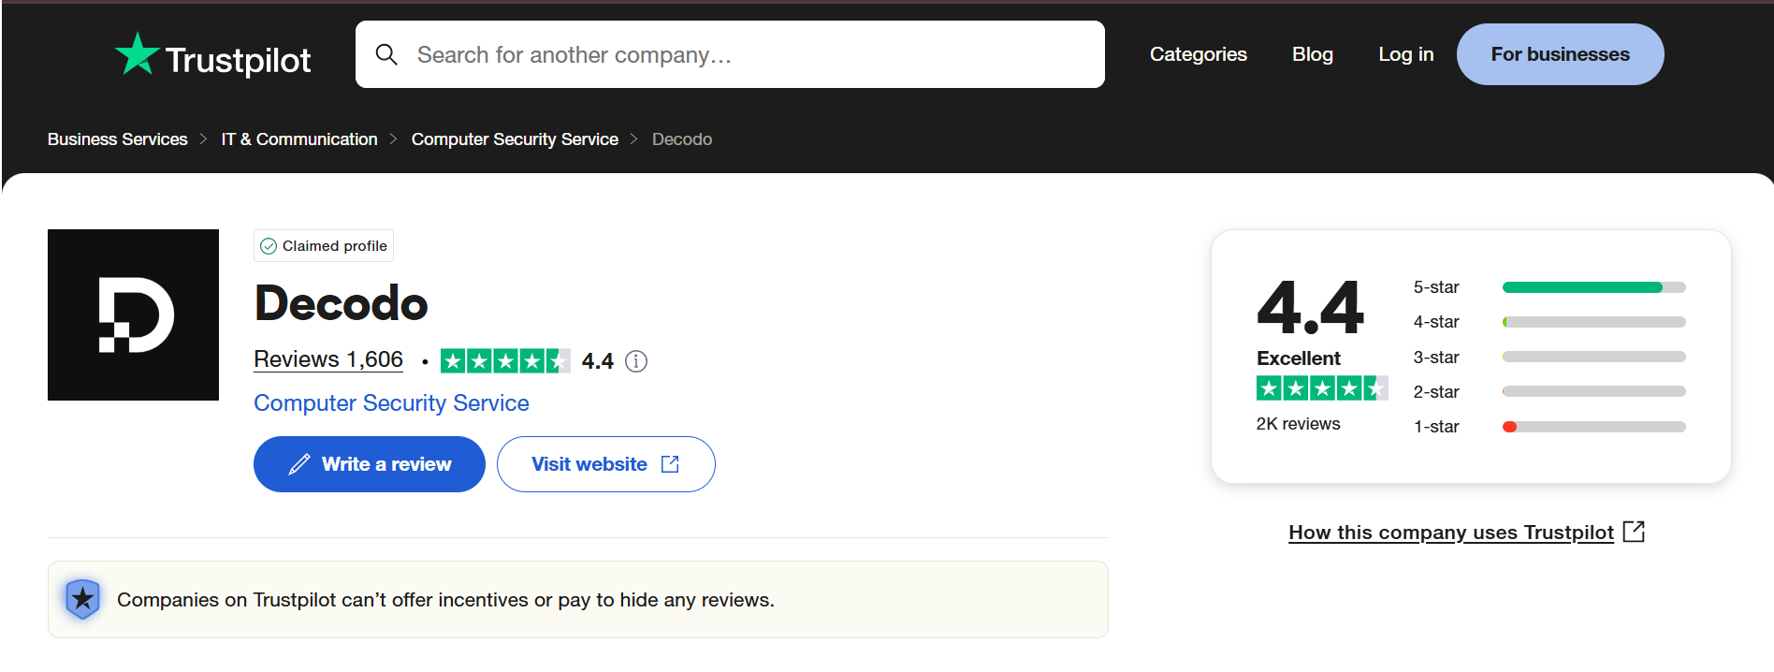Filter by 3-star rating bar
This screenshot has width=1774, height=672.
(1593, 357)
